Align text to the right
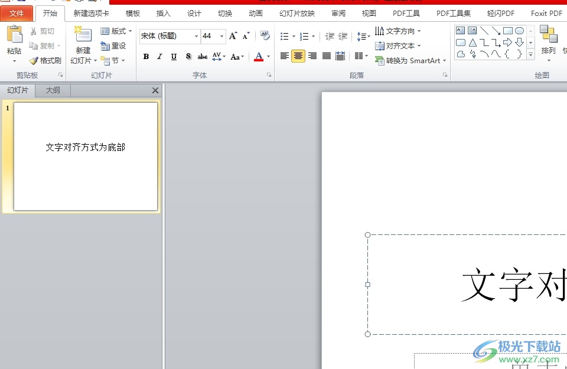This screenshot has width=567, height=369. pos(312,56)
